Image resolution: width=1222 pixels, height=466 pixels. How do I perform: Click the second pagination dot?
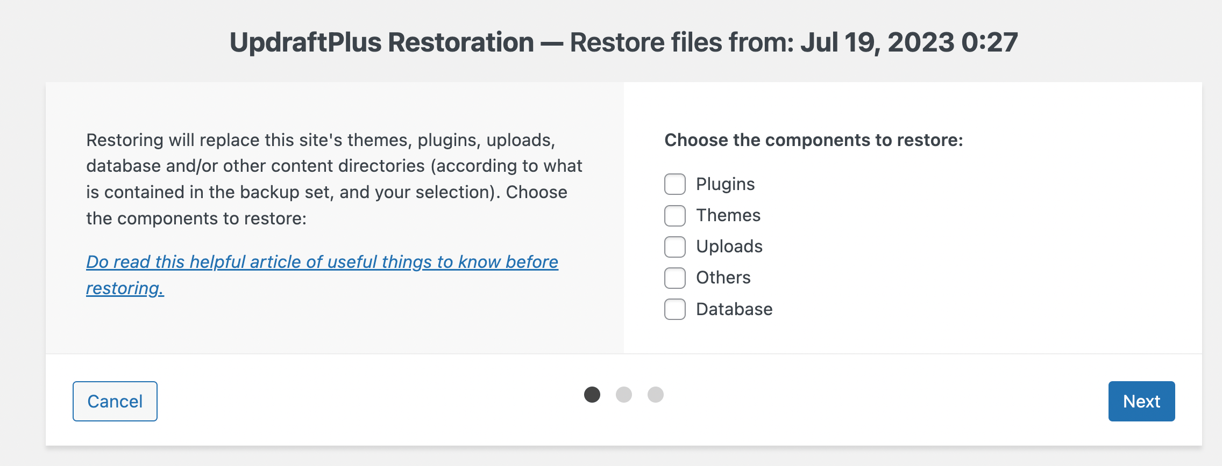(624, 395)
